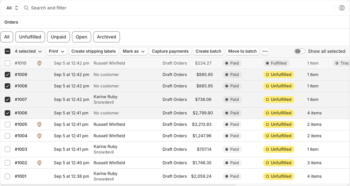Open order #1010
The image size is (350, 186).
point(21,63)
